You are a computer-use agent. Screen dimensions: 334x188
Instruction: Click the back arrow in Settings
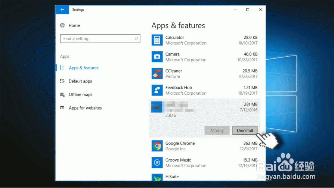(62, 10)
